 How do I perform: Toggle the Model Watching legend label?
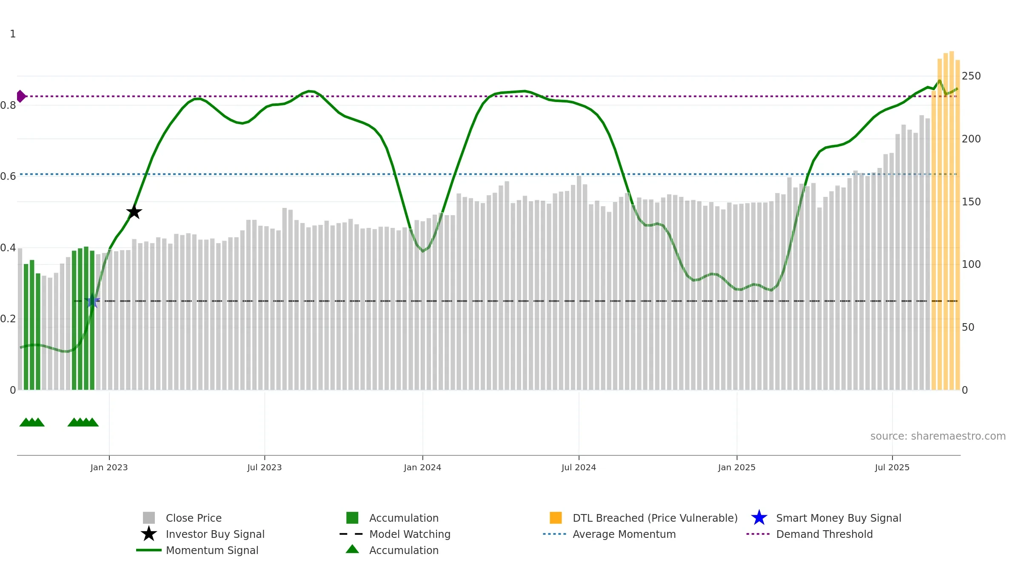tap(410, 534)
